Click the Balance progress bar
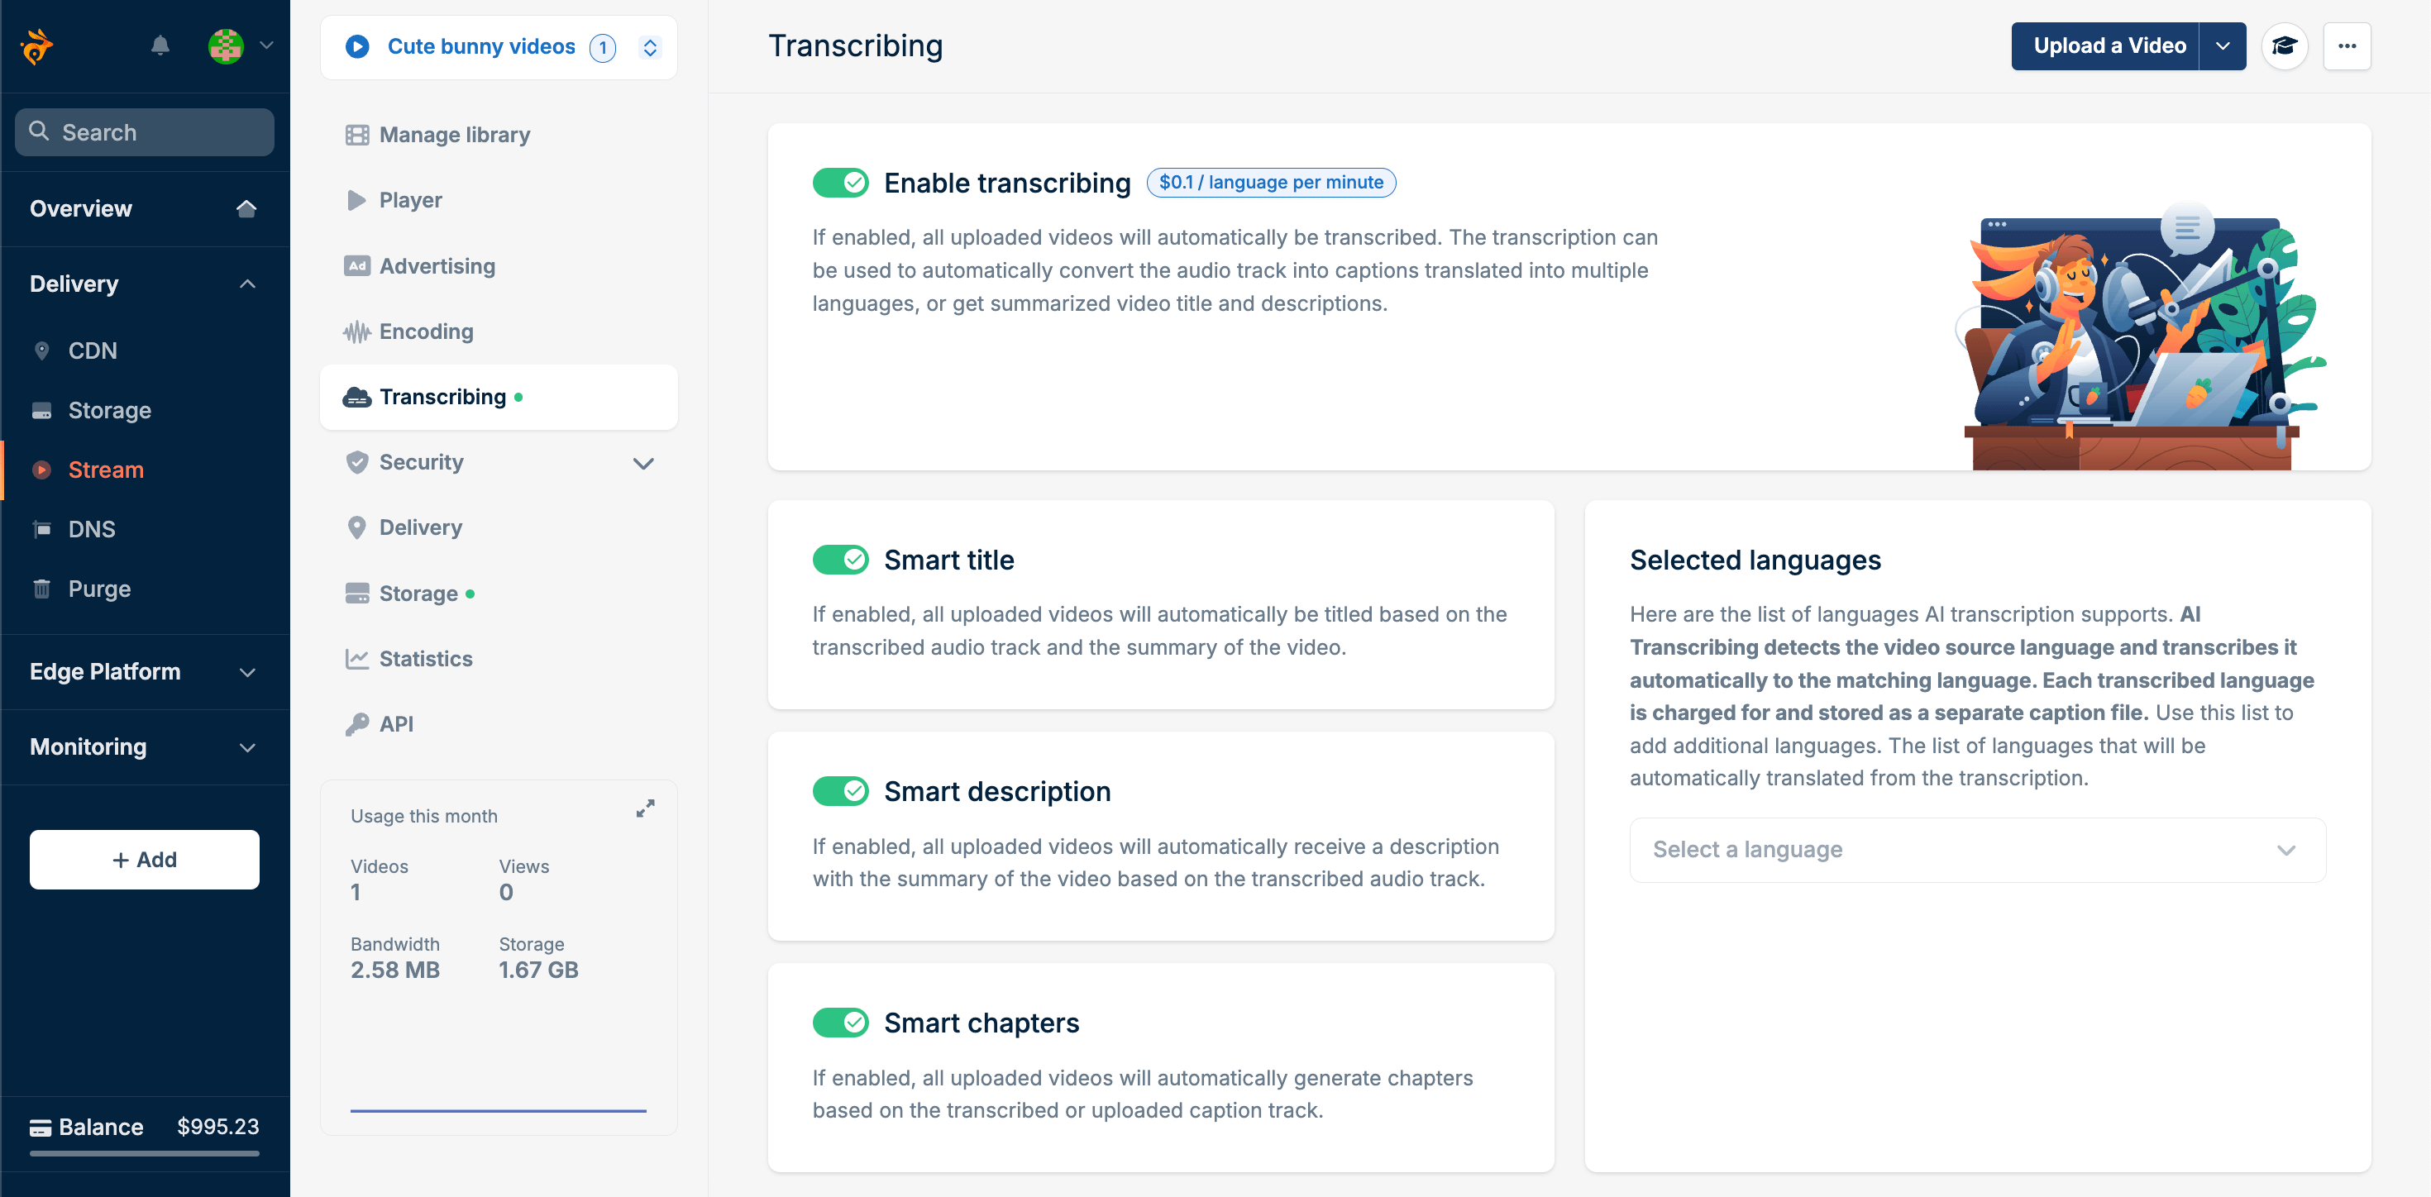Viewport: 2431px width, 1197px height. pos(145,1152)
